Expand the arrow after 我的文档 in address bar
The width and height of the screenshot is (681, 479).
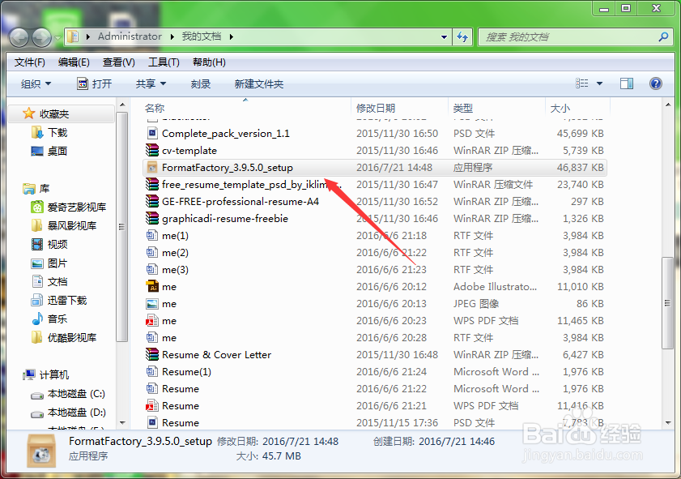pos(231,36)
